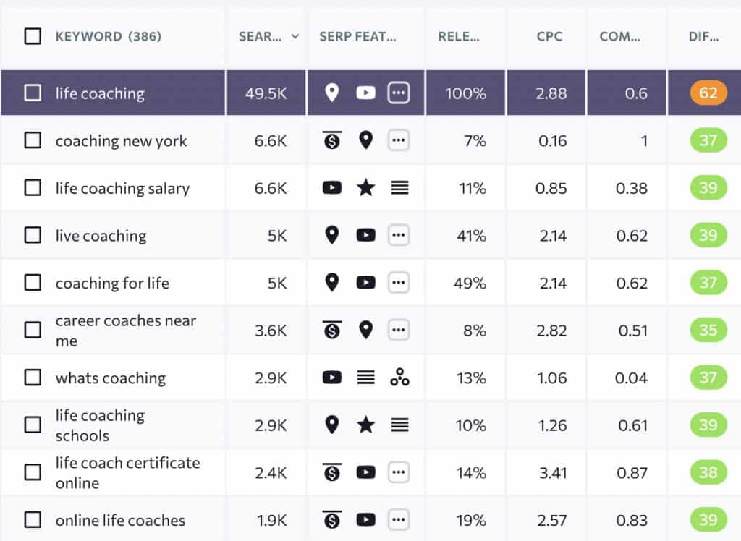Open more SERP features for life coaching
The image size is (741, 541).
coord(399,93)
